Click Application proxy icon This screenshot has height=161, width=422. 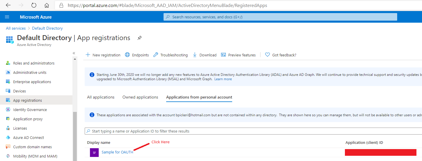[8, 119]
